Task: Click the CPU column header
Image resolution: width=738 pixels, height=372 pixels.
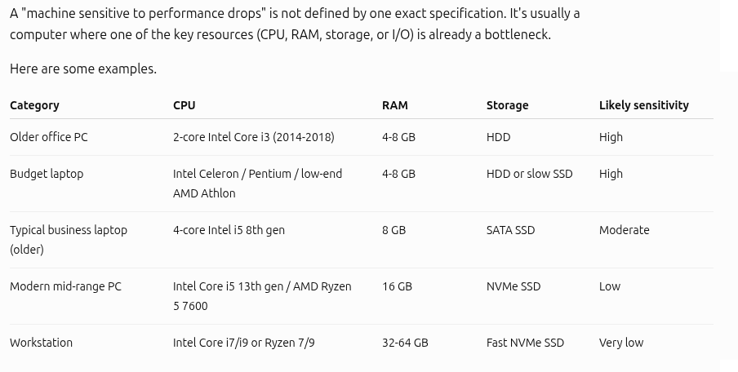Action: click(184, 105)
